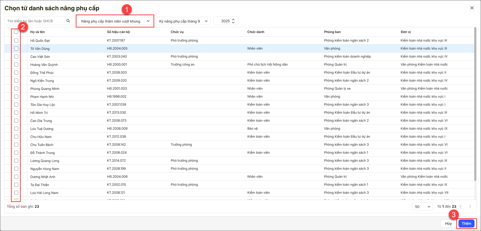Select checkbox for Lưu Hải Long Nam
Image resolution: width=481 pixels, height=231 pixels.
pos(16,193)
